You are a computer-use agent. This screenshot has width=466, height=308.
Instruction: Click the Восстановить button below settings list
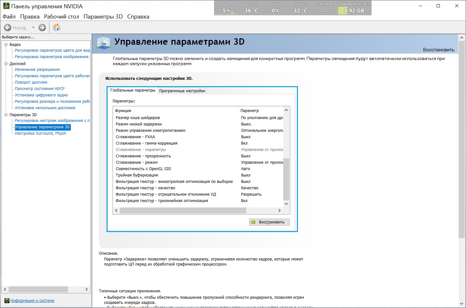coord(270,222)
